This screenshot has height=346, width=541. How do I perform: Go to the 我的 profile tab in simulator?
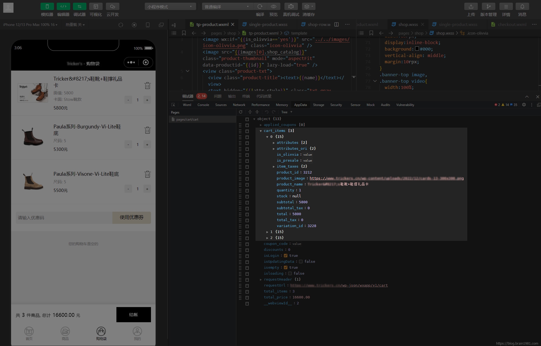coord(137,334)
